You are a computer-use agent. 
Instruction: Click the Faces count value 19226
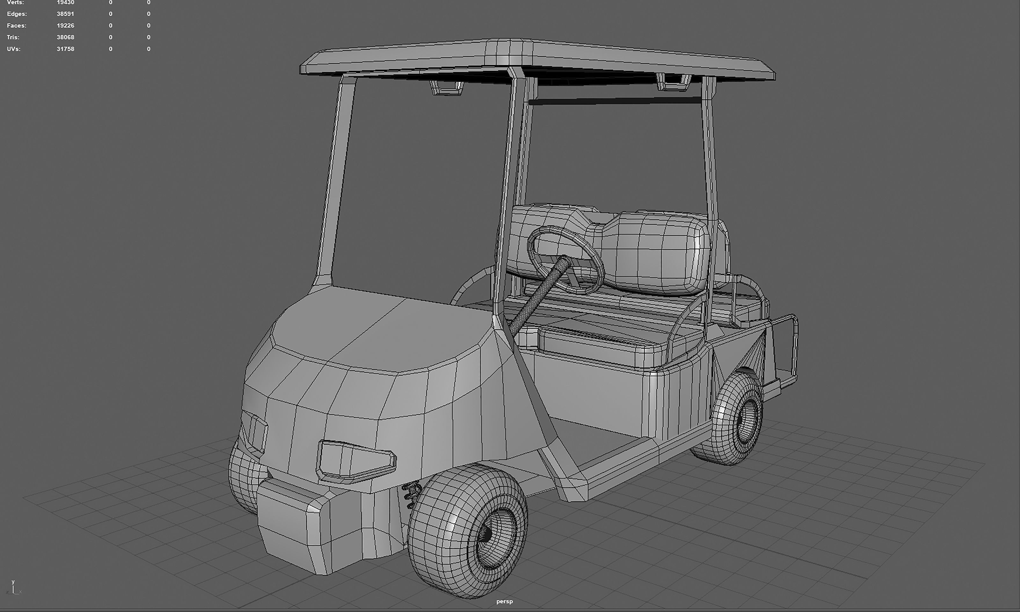[x=65, y=25]
